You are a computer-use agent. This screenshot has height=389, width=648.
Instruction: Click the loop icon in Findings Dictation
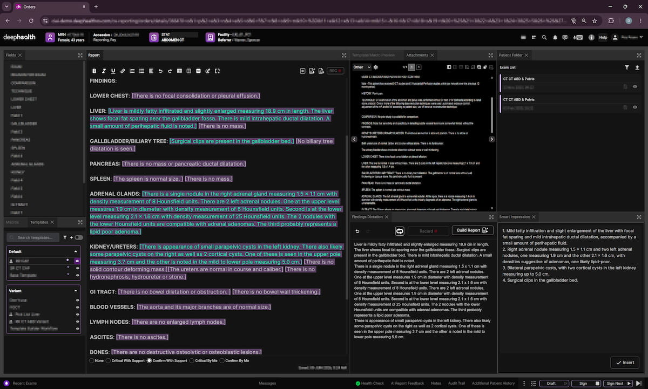400,230
